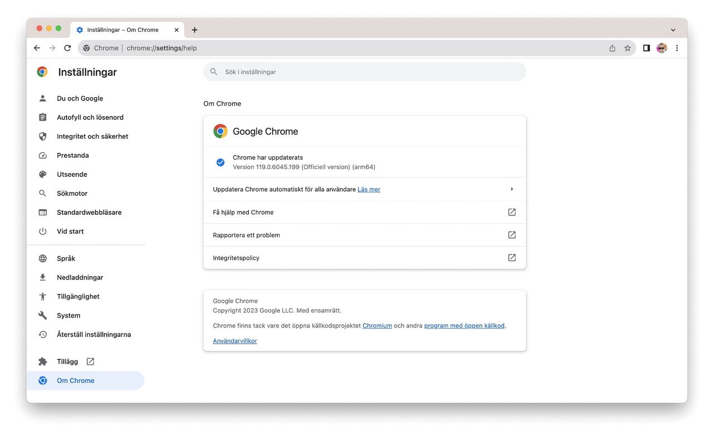The width and height of the screenshot is (714, 438).
Task: Open the Chromium link
Action: tap(377, 325)
